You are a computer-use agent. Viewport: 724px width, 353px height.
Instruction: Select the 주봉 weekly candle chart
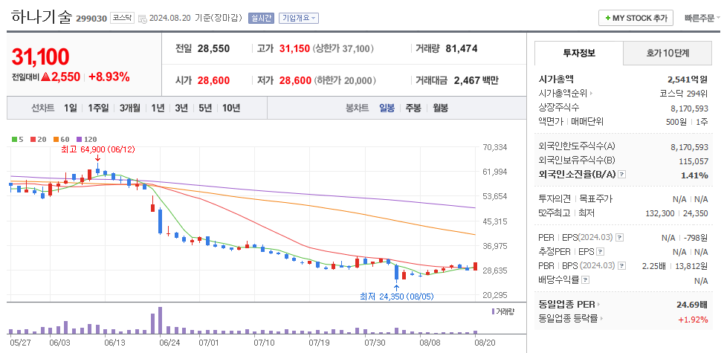click(x=413, y=109)
